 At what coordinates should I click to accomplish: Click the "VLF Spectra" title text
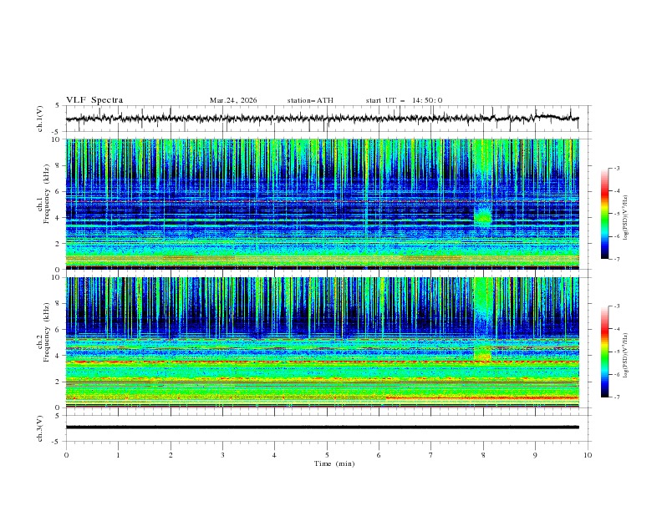pos(94,100)
